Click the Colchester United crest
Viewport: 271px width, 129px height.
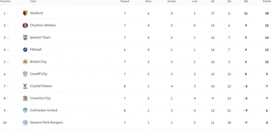click(x=25, y=110)
